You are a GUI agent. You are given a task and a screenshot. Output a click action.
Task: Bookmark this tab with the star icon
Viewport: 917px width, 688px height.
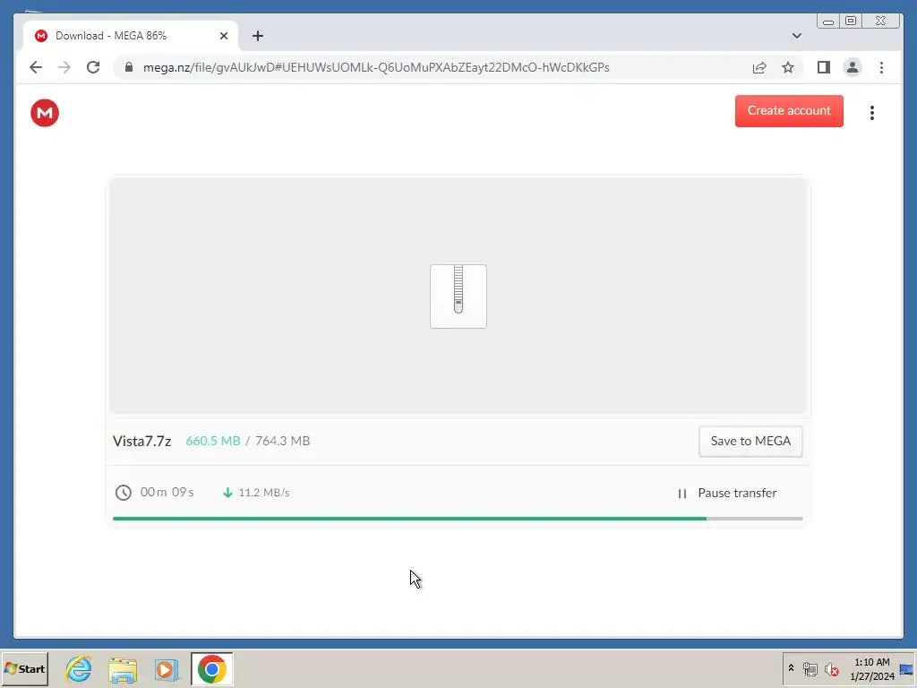click(788, 67)
